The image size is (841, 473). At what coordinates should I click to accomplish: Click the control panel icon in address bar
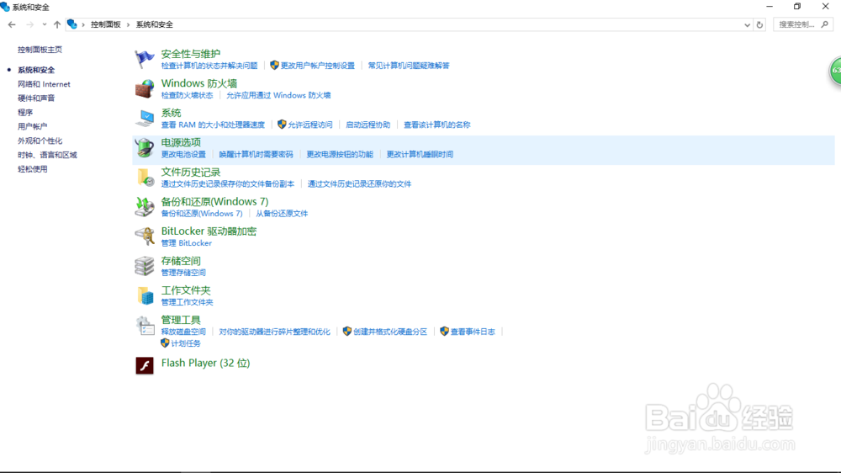(x=71, y=24)
